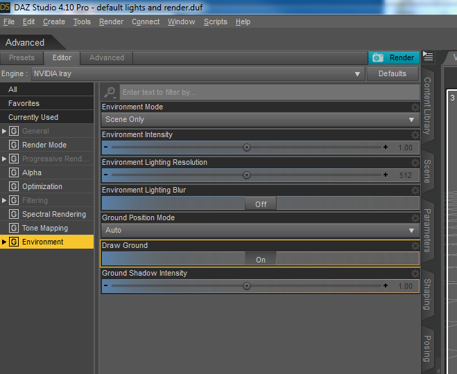The height and width of the screenshot is (374, 457).
Task: Select the Favorites category
Action: (46, 103)
